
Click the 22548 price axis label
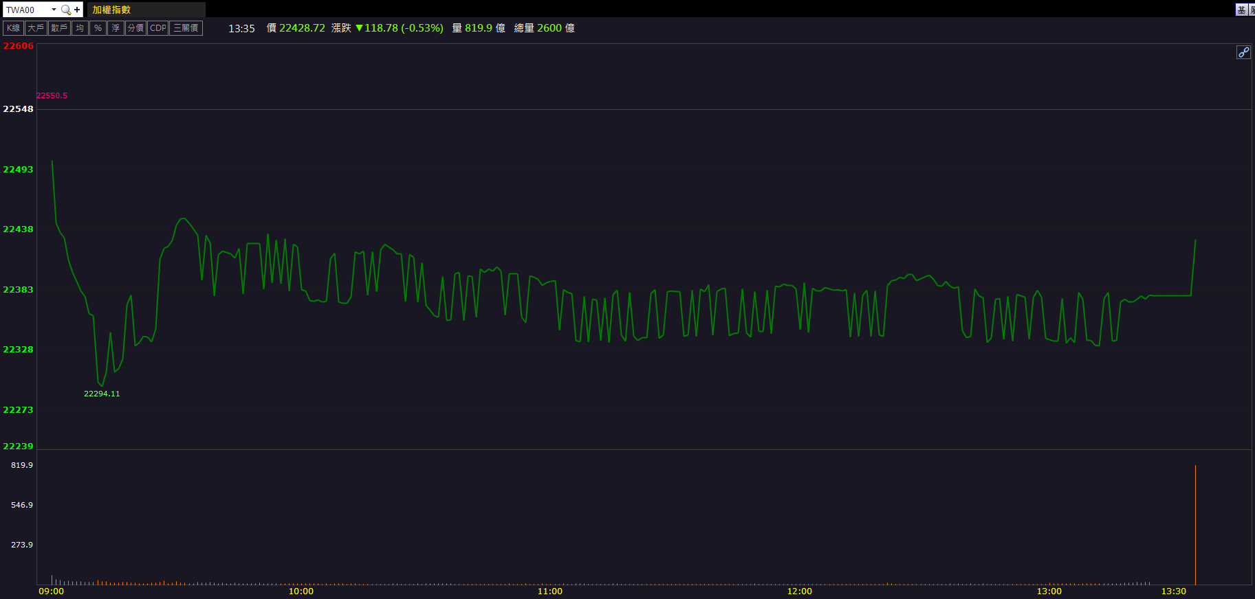tap(19, 109)
